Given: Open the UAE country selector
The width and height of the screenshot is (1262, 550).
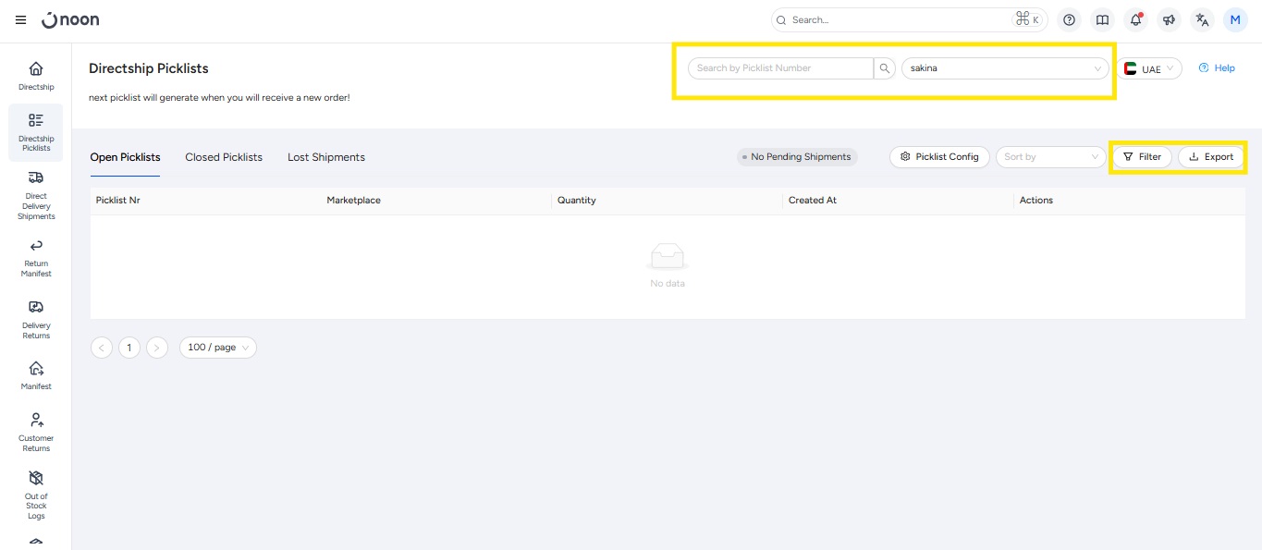Looking at the screenshot, I should coord(1149,69).
